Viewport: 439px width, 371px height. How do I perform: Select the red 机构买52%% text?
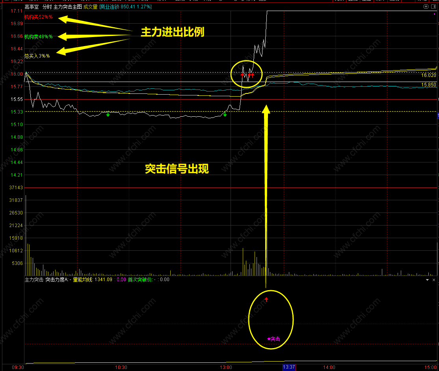(x=38, y=17)
